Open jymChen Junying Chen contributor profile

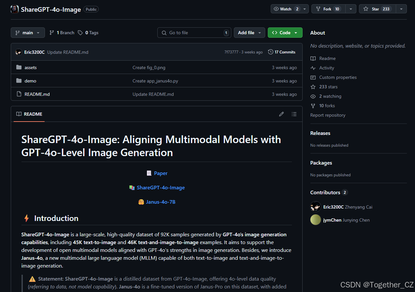346,220
